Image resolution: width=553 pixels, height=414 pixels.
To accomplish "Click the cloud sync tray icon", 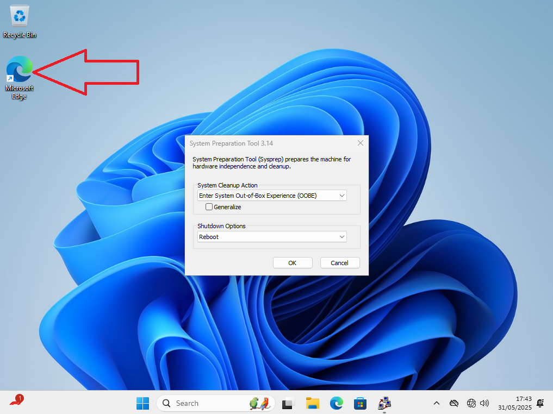I will pyautogui.click(x=453, y=403).
